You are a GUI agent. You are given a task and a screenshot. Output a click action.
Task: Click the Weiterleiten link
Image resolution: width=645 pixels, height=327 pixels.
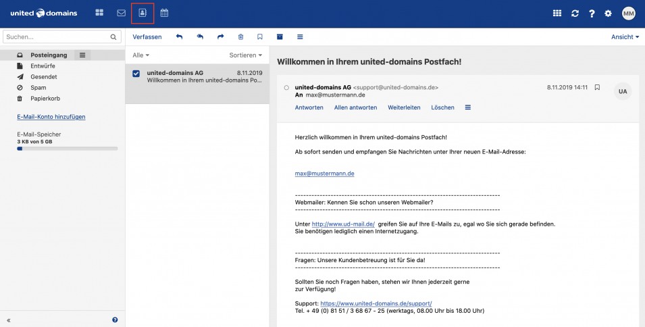(x=404, y=107)
